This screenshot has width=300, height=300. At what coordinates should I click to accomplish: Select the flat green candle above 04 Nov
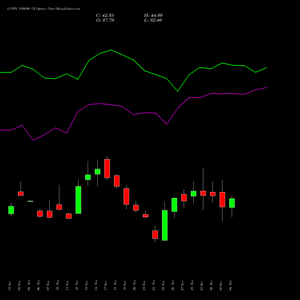[31, 201]
